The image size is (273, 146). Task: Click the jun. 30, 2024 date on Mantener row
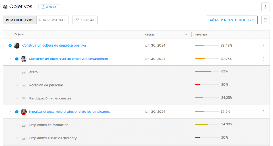tap(155, 59)
